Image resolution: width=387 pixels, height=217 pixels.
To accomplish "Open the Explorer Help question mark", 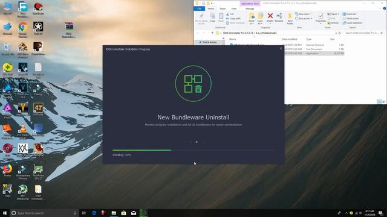I will [385, 8].
